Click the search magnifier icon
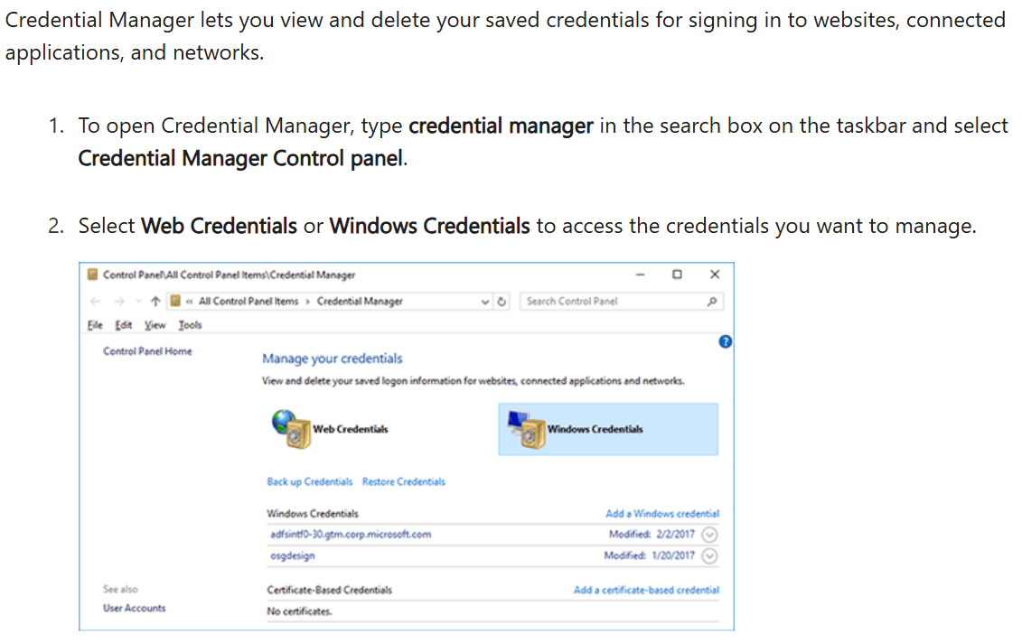This screenshot has width=1022, height=643. pos(712,302)
